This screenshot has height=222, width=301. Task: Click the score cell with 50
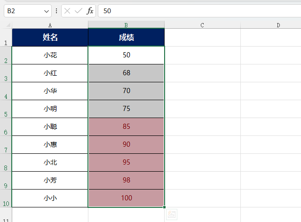coord(126,55)
